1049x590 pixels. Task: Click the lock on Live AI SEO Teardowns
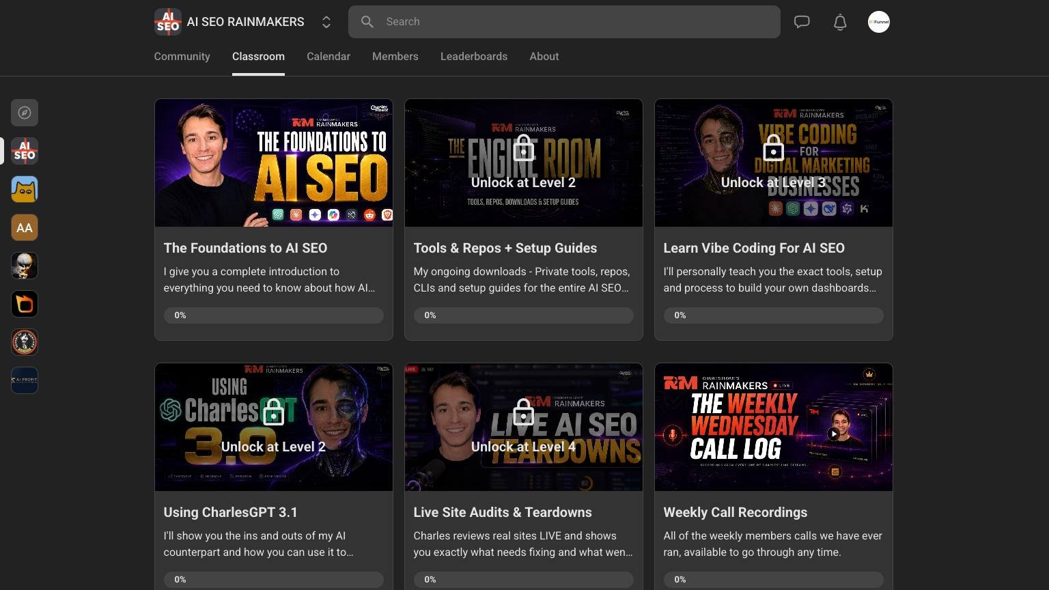coord(524,412)
